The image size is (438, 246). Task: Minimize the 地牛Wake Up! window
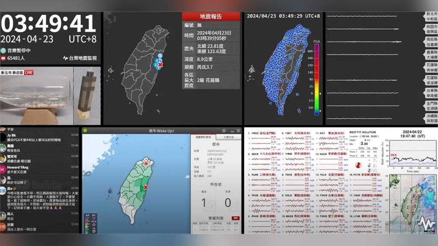point(231,131)
